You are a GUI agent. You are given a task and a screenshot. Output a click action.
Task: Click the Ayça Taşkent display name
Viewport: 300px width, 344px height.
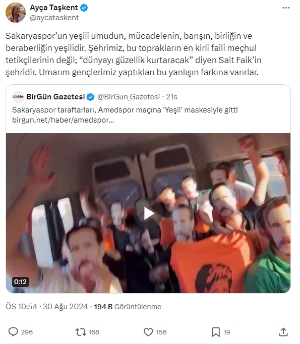point(54,8)
